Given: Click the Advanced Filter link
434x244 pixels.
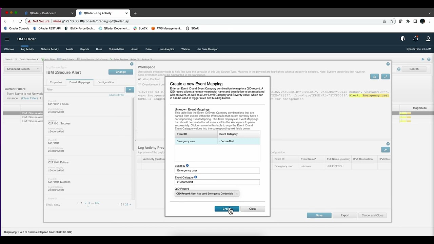Looking at the screenshot, I should click(x=117, y=95).
